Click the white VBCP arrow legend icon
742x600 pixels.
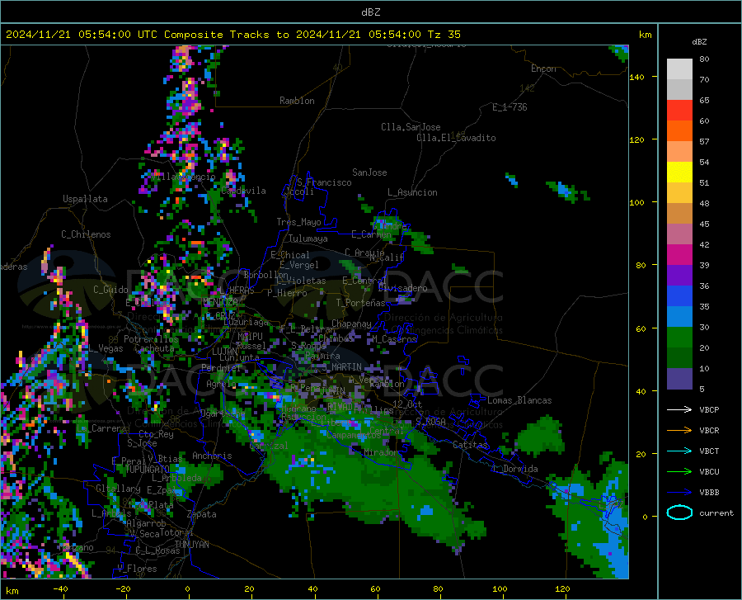(679, 409)
